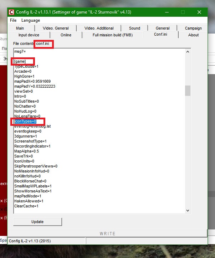Click the BlockMorseChat=0 line

[30, 181]
